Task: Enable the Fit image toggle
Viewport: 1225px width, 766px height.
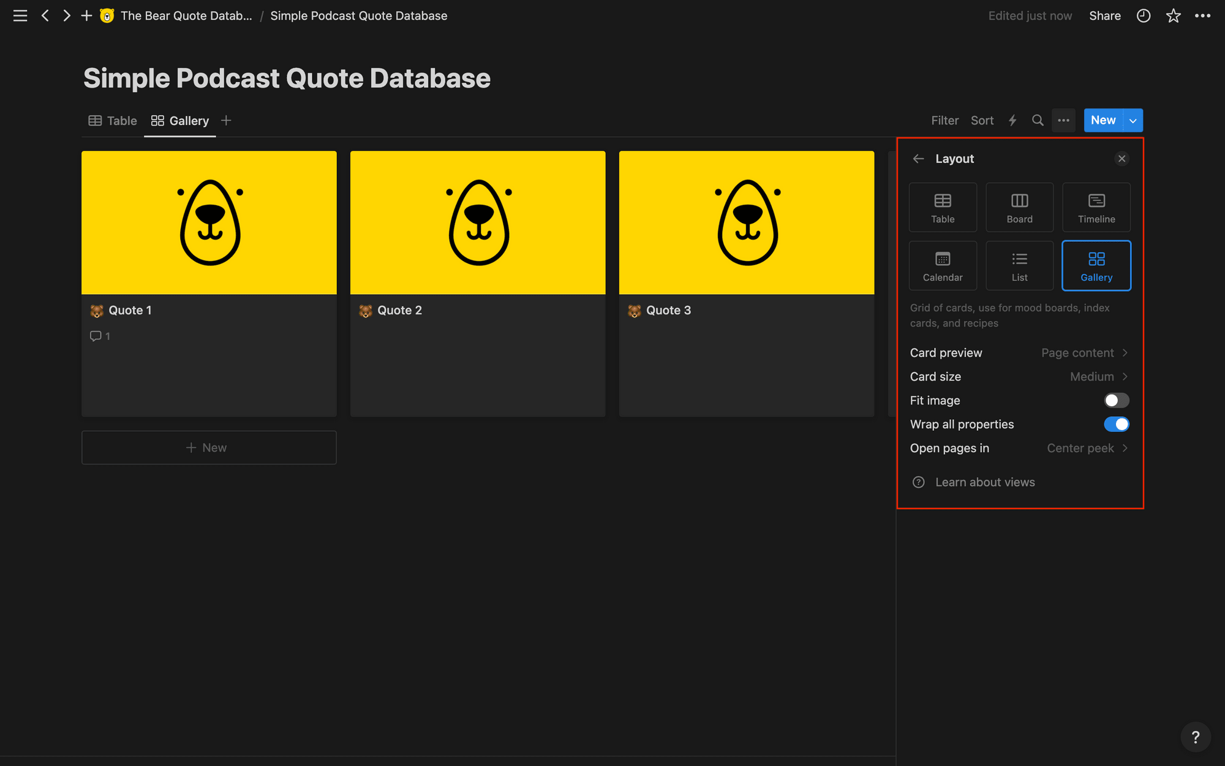Action: (x=1116, y=400)
